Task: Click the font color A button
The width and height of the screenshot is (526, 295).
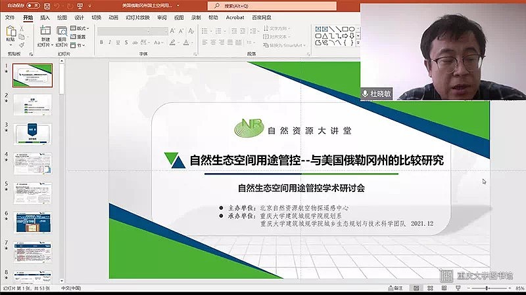Action: (x=186, y=43)
